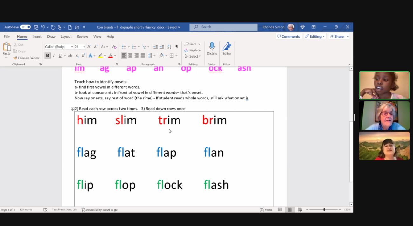The width and height of the screenshot is (413, 226).
Task: Click the Save icon in title bar
Action: point(36,27)
